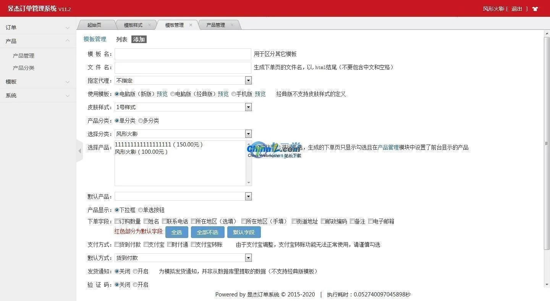Choose 多分类 product category option
This screenshot has width=550, height=301.
click(x=141, y=121)
